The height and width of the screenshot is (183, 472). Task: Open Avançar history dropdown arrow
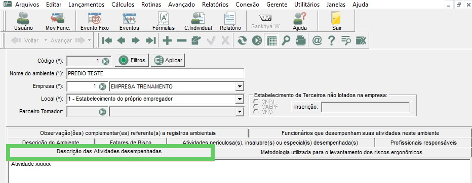90,40
